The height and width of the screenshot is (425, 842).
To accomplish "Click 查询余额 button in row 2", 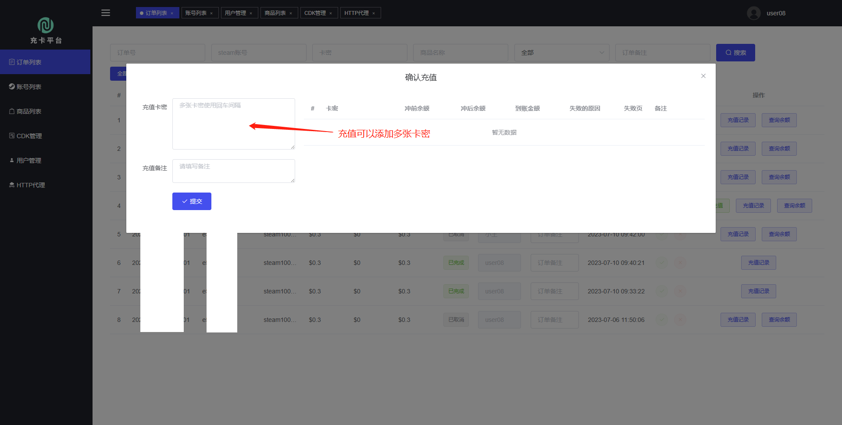I will (x=779, y=149).
